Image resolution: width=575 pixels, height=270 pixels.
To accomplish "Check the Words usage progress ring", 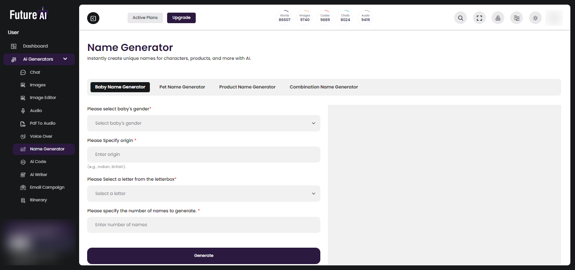I will click(x=284, y=17).
